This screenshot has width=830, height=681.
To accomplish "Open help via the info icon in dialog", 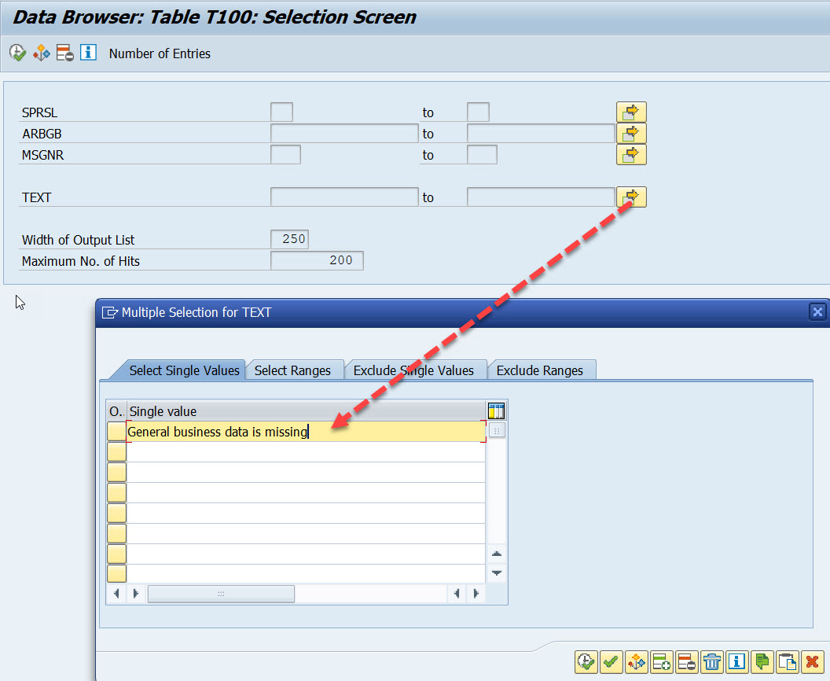I will pos(736,662).
